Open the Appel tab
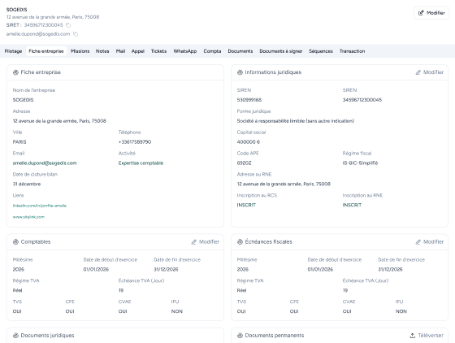 (138, 51)
